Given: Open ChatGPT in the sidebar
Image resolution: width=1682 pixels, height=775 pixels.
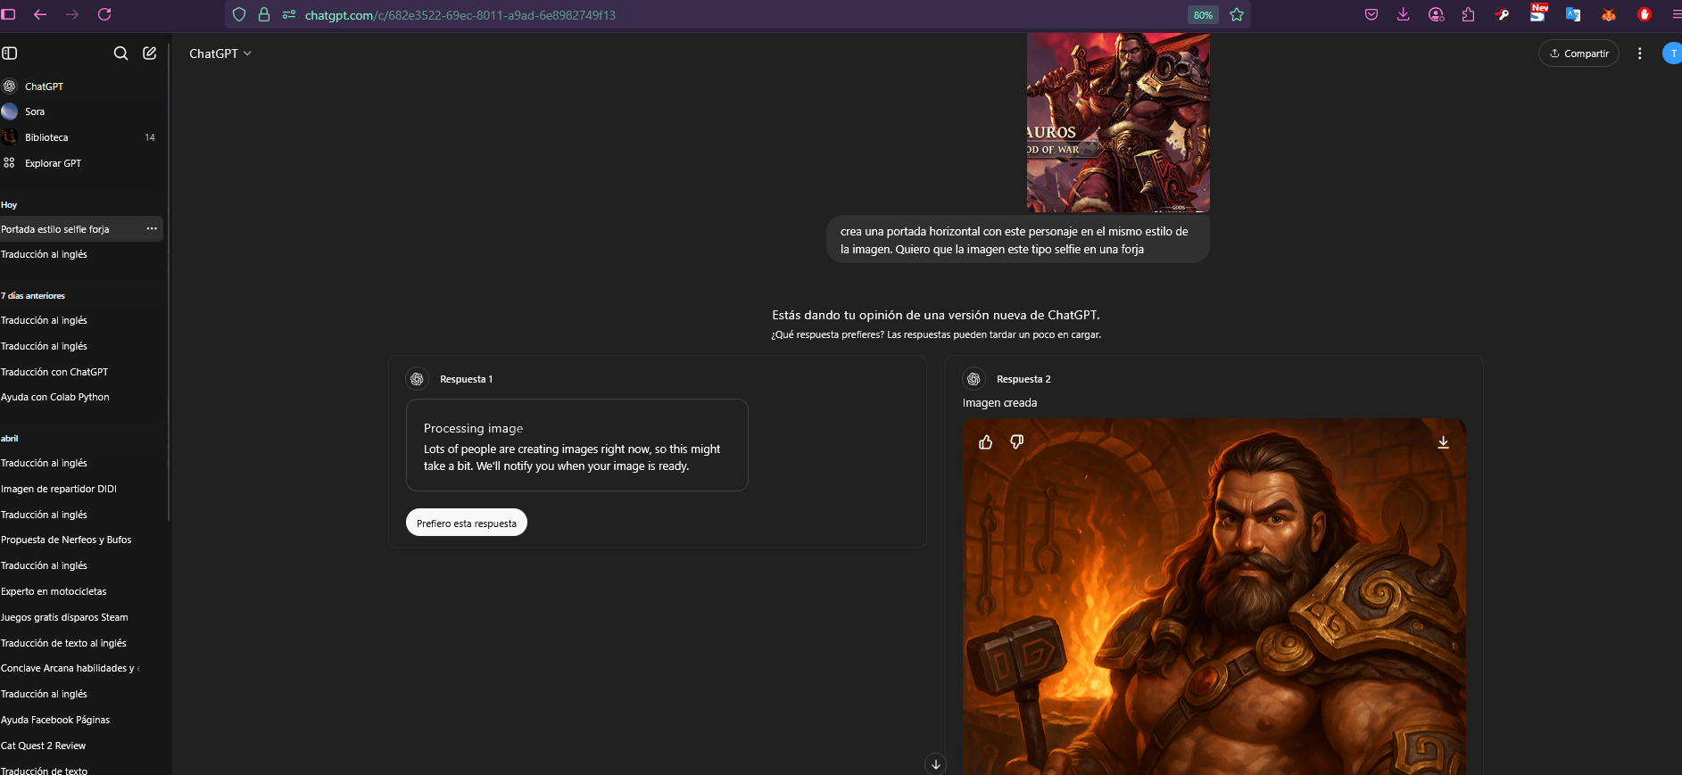Looking at the screenshot, I should click(82, 87).
